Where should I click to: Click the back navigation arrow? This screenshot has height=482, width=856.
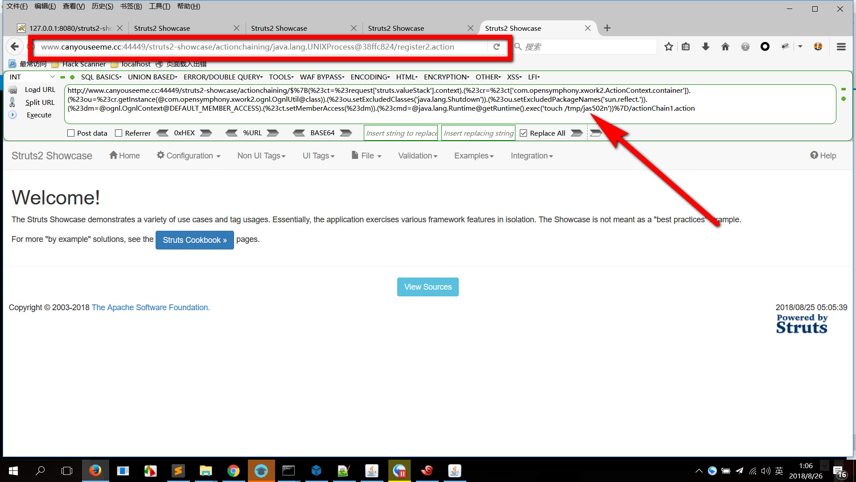point(15,47)
